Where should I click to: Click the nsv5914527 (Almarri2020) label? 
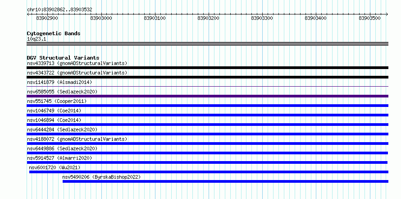59,158
